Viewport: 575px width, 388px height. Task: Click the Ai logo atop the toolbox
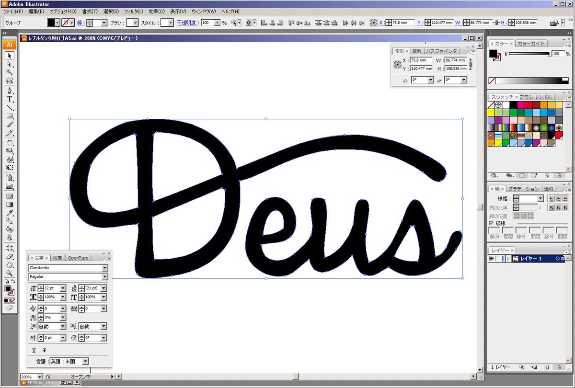[10, 45]
